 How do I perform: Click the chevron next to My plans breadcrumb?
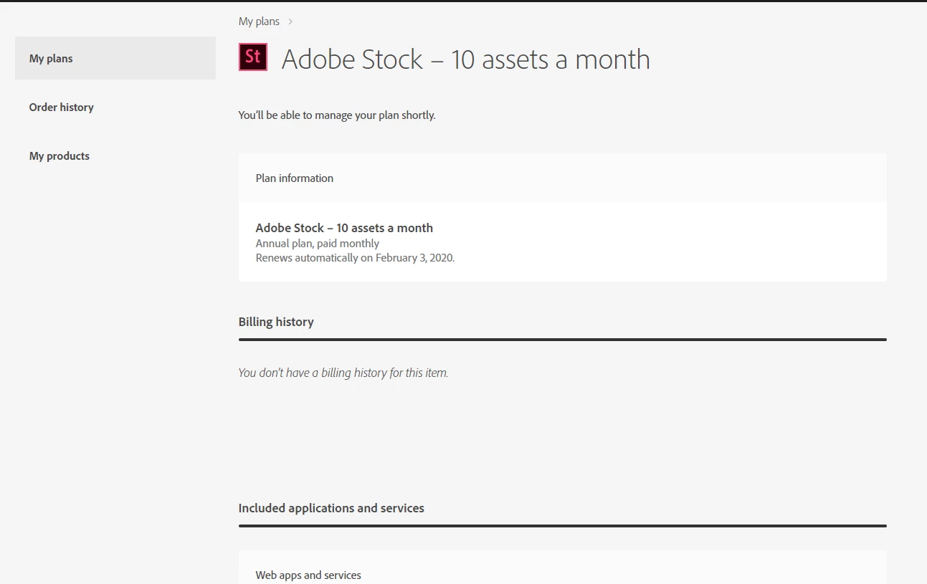tap(290, 21)
